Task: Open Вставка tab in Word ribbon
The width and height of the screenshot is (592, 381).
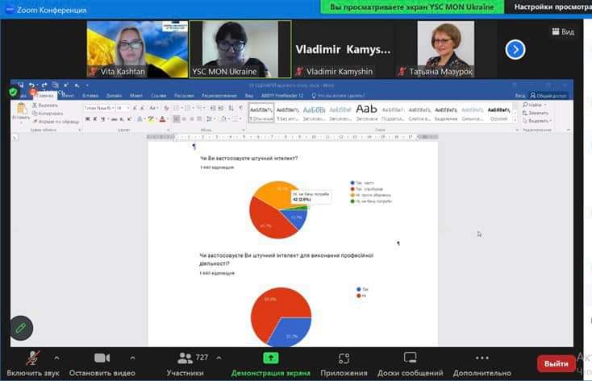Action: [90, 96]
